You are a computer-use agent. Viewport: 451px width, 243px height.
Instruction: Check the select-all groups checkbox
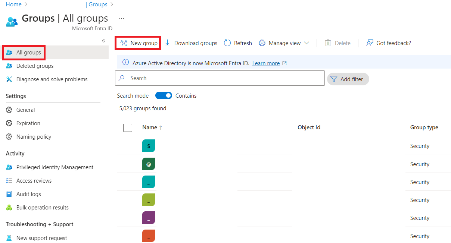point(128,128)
